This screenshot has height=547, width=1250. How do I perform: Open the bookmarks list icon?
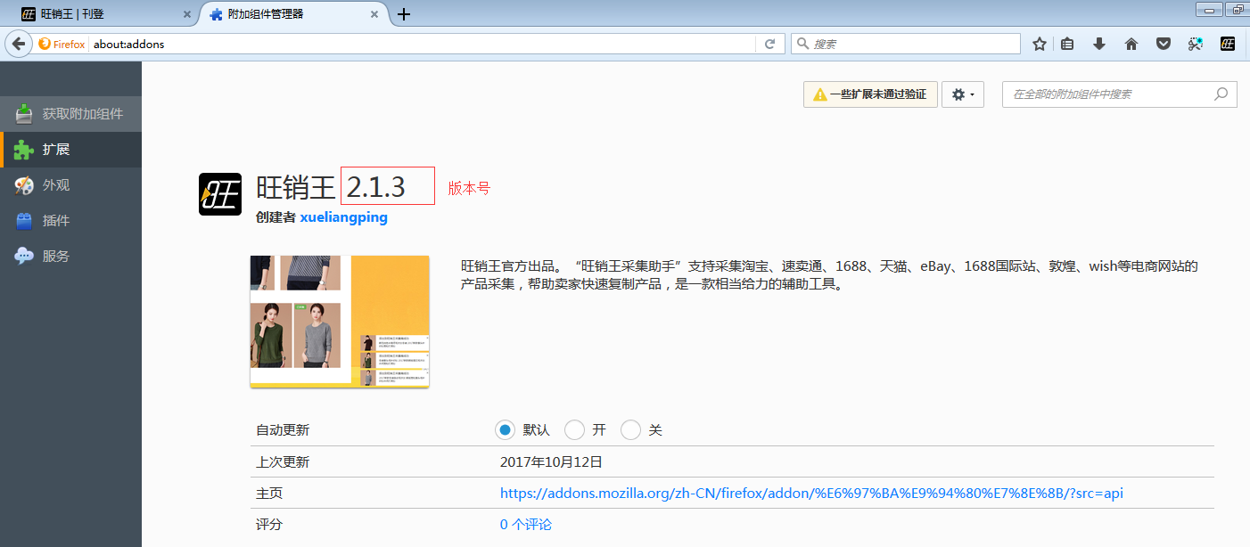(1067, 44)
